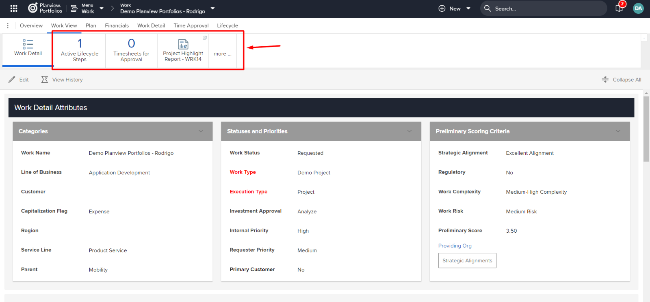The image size is (650, 302).
Task: Open the Plan tab
Action: tap(91, 26)
